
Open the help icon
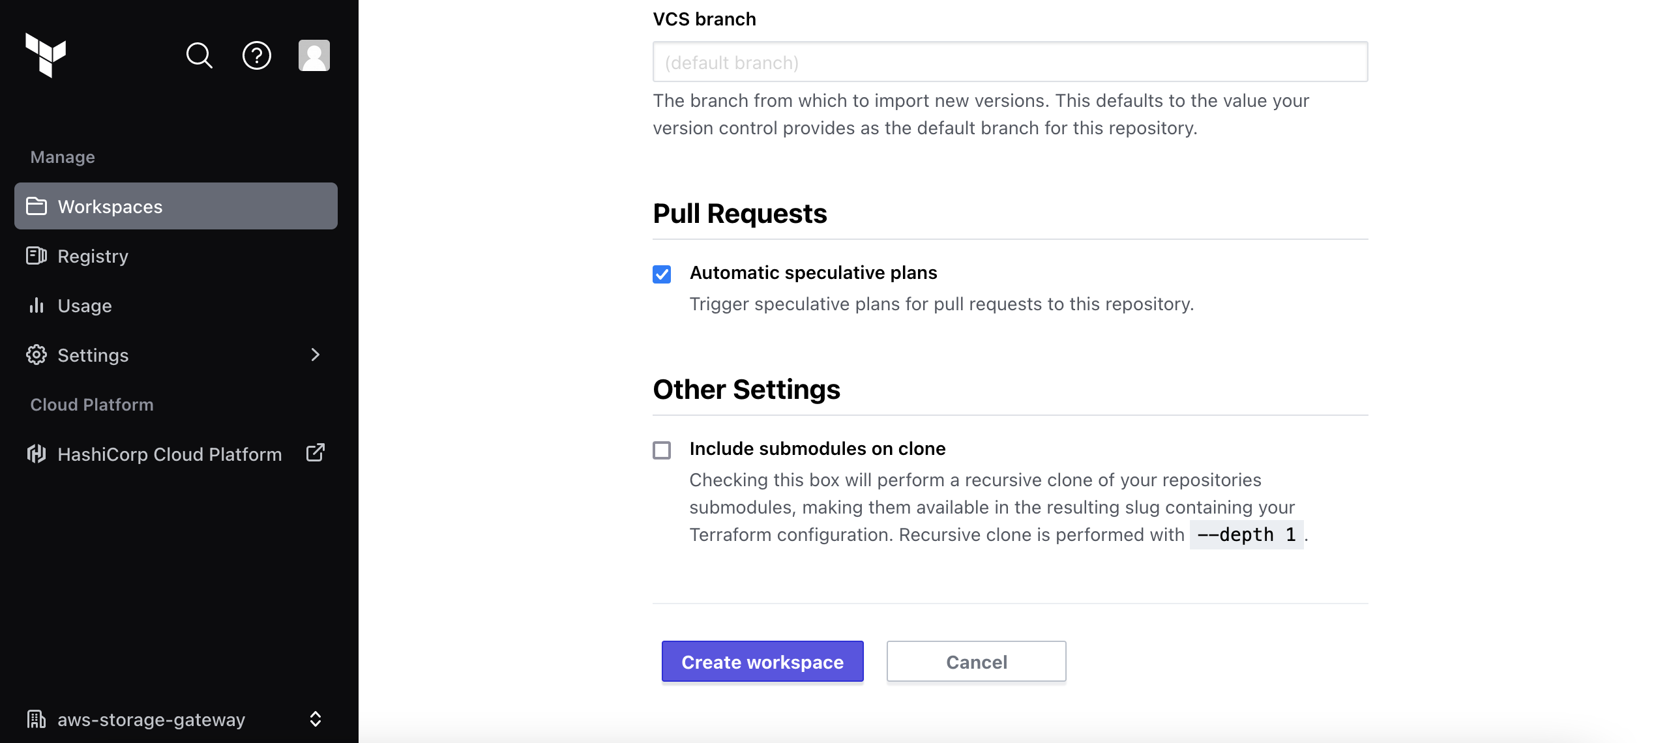point(256,55)
